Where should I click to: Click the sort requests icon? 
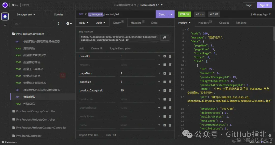(59, 23)
